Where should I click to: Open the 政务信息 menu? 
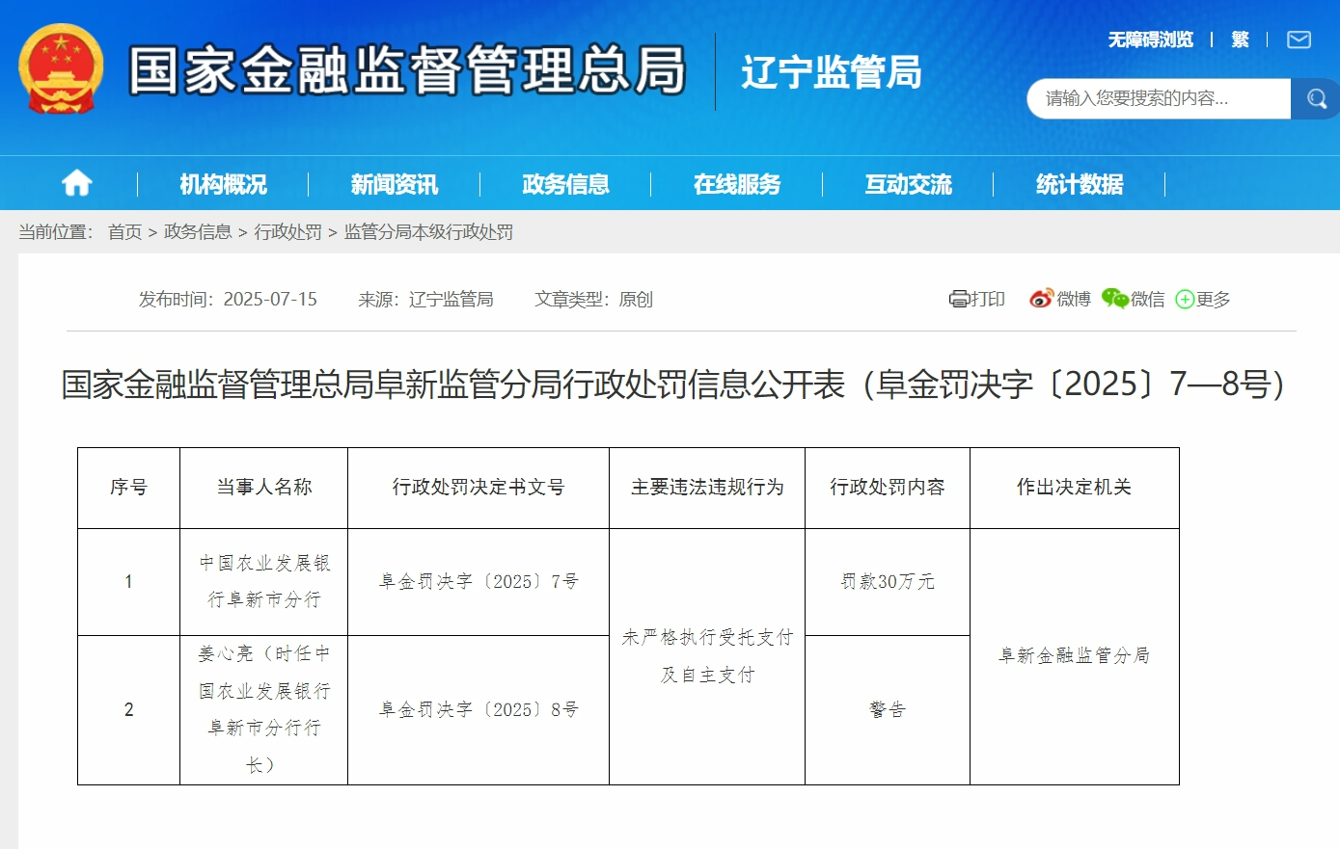565,184
